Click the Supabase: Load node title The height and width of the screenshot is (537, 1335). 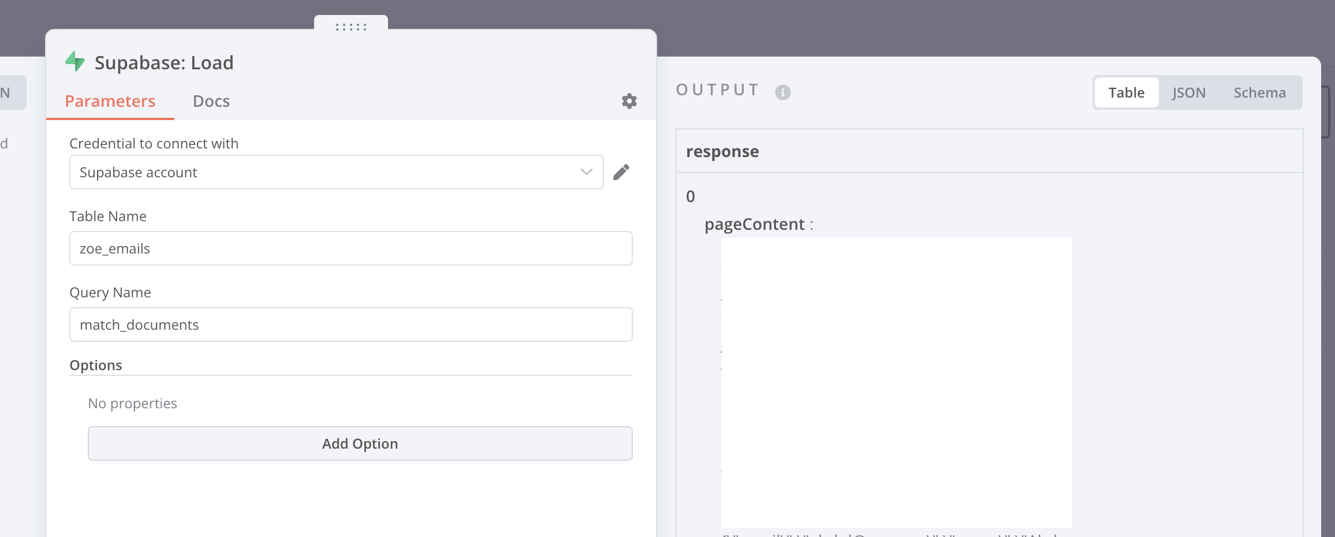click(x=164, y=62)
